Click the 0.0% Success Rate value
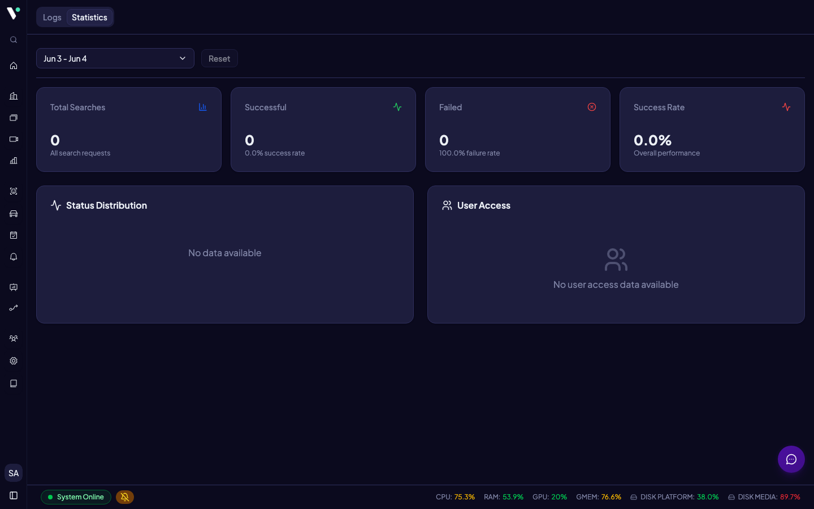 (x=652, y=140)
